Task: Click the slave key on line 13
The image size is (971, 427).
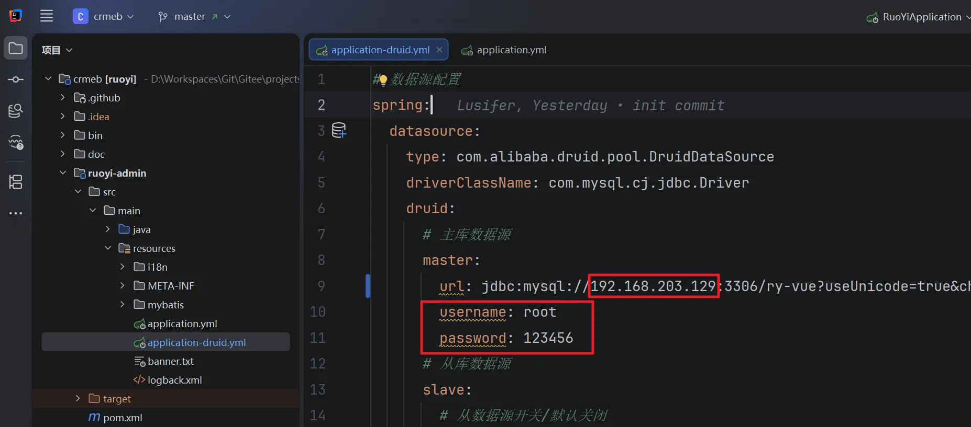Action: pyautogui.click(x=443, y=390)
